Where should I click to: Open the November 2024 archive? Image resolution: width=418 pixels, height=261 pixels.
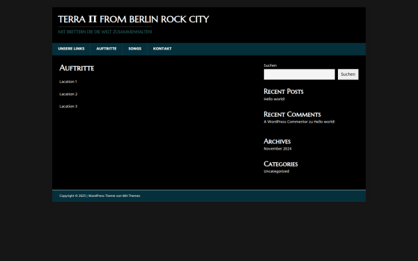277,149
